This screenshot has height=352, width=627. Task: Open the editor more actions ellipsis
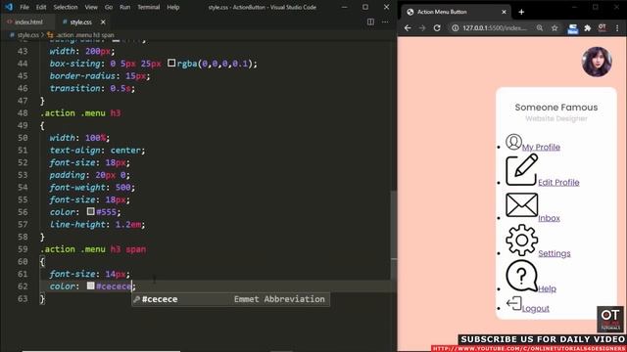pos(385,22)
